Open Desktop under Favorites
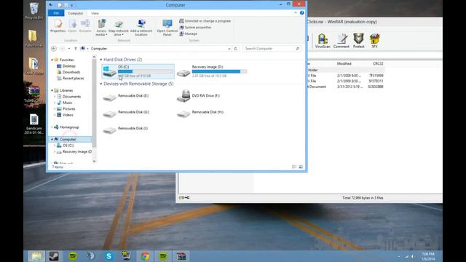This screenshot has height=262, width=466. click(66, 66)
